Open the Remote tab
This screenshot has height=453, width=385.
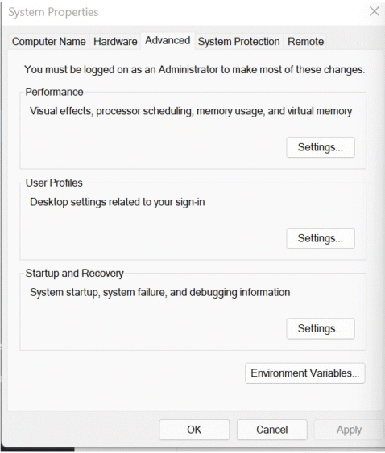tap(305, 42)
